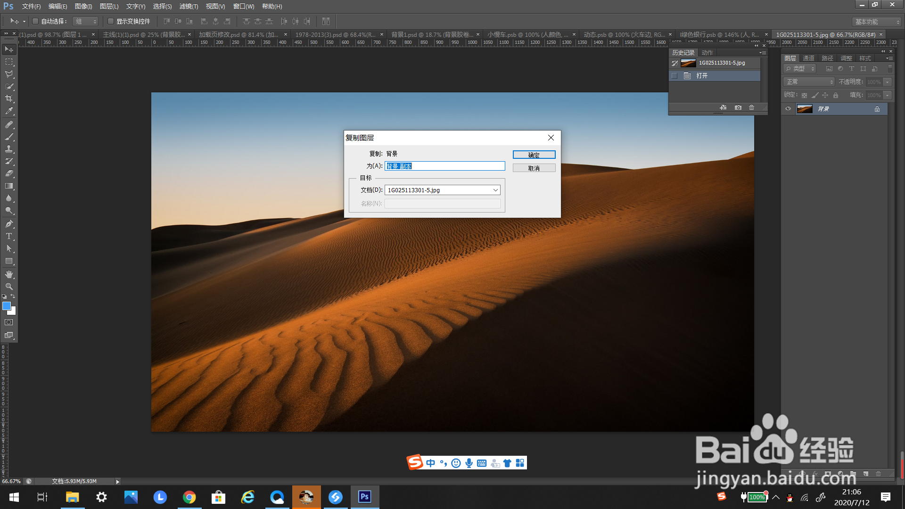Open the 滤镜 menu
The height and width of the screenshot is (509, 905).
tap(189, 7)
